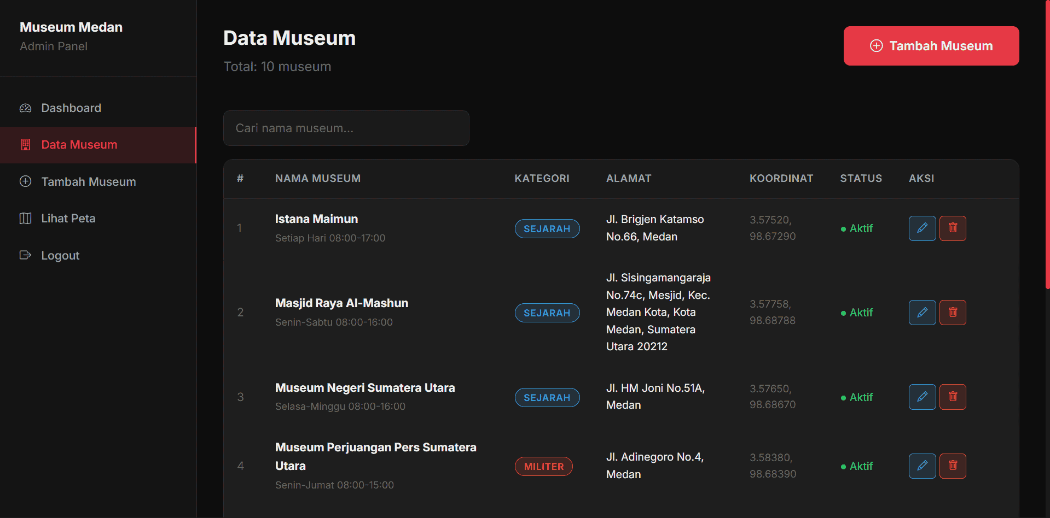This screenshot has width=1050, height=518.
Task: Click the logout arrow icon in sidebar
Action: (x=26, y=255)
